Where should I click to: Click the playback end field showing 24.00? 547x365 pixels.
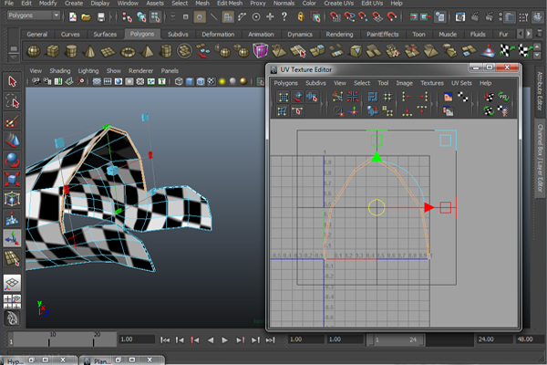tap(493, 339)
